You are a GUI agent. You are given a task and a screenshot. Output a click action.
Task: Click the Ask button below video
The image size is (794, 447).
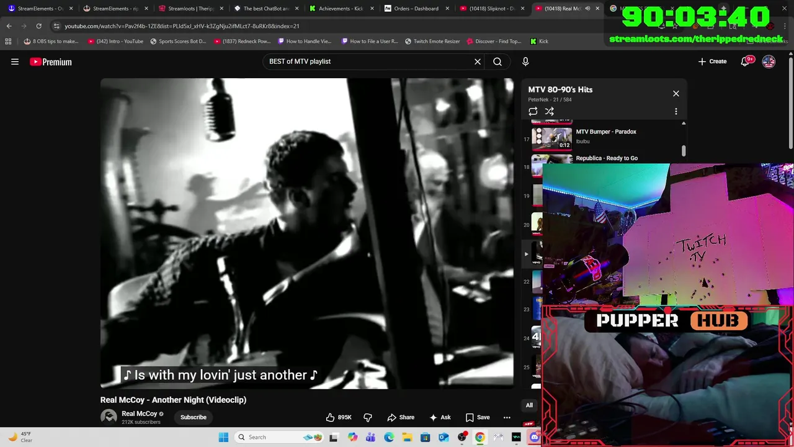[x=440, y=417]
